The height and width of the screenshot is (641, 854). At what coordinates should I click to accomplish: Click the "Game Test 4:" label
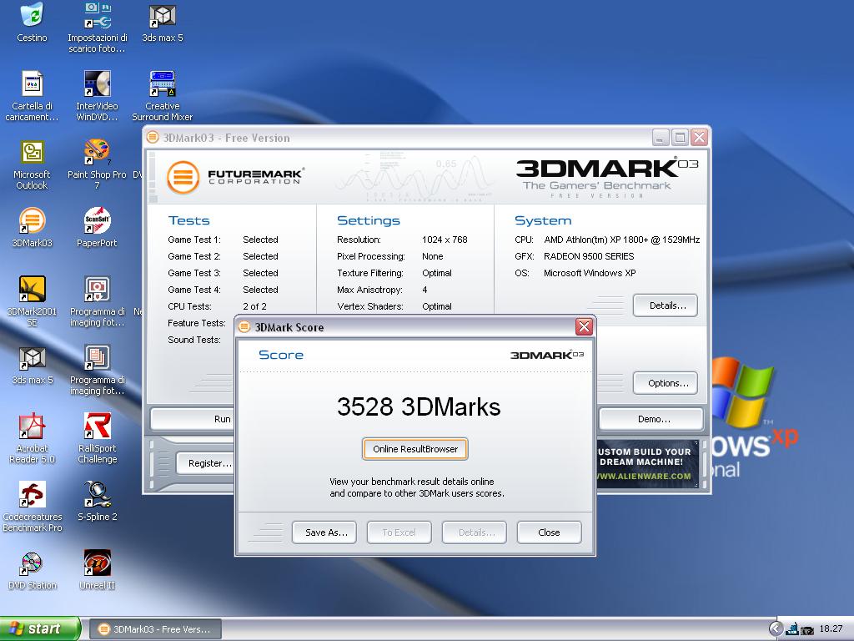pyautogui.click(x=194, y=290)
